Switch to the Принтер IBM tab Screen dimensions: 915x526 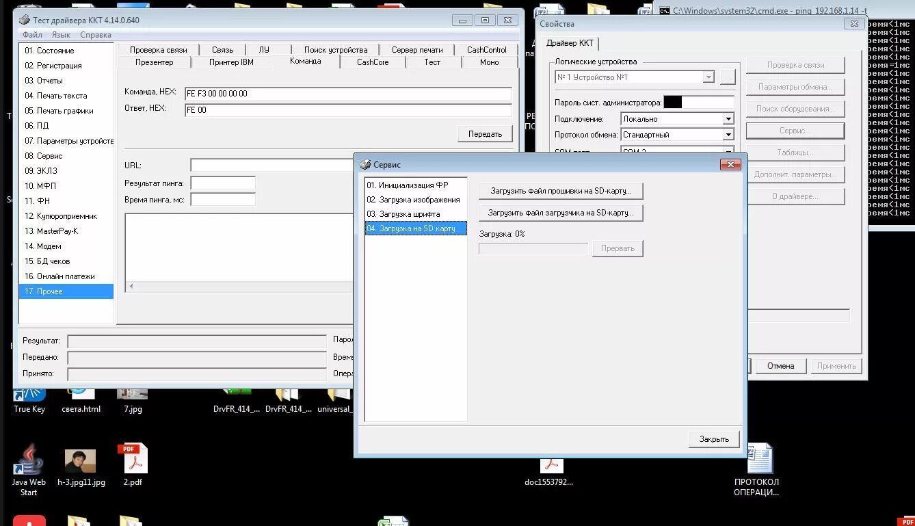point(231,62)
